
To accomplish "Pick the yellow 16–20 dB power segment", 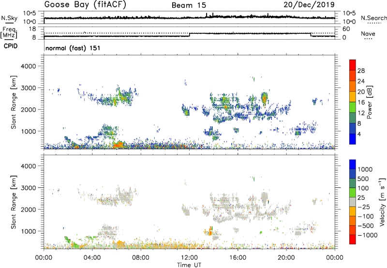I will [353, 96].
